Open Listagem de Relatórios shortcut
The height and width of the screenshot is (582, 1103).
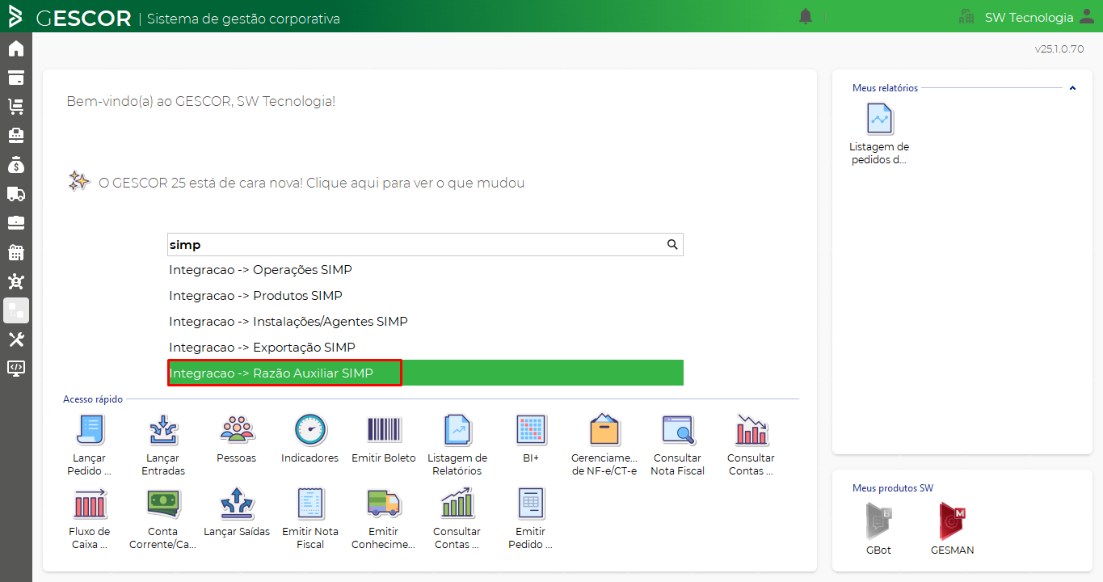pos(457,445)
